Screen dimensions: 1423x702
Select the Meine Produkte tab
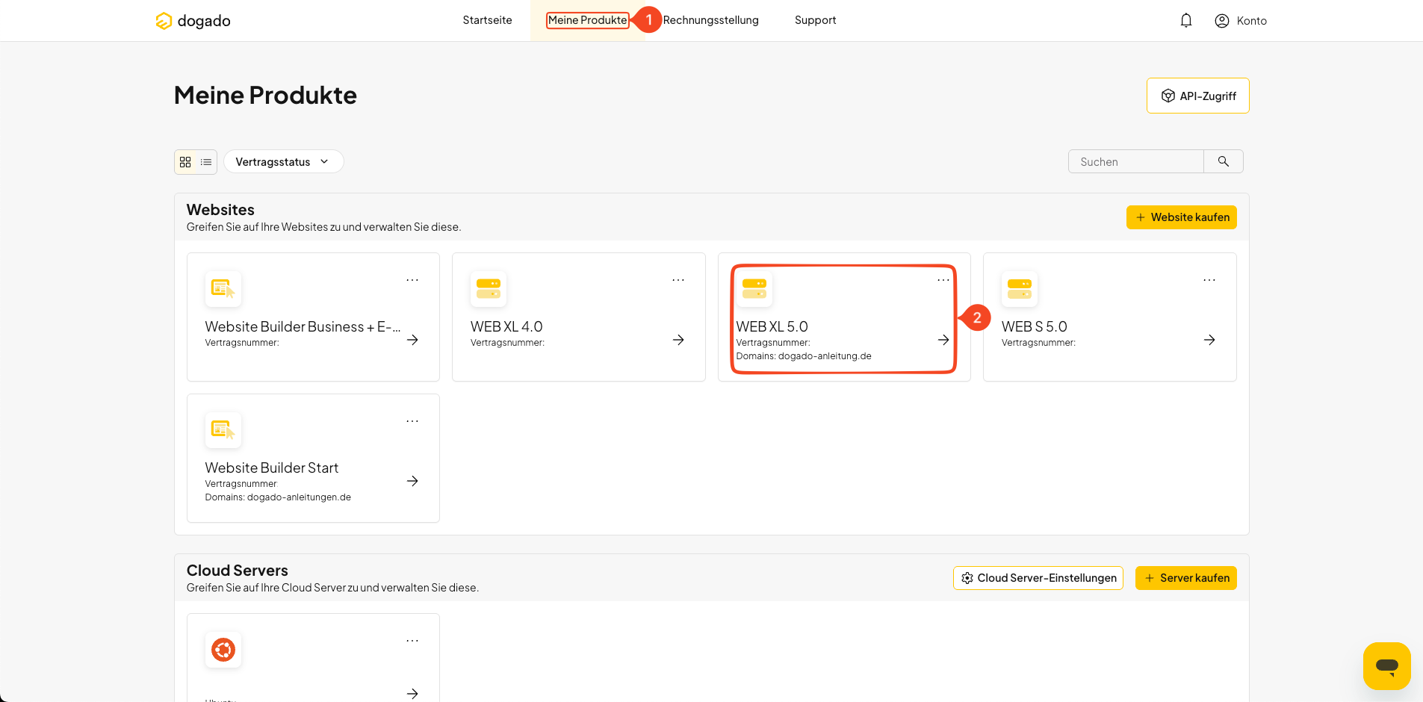click(588, 20)
